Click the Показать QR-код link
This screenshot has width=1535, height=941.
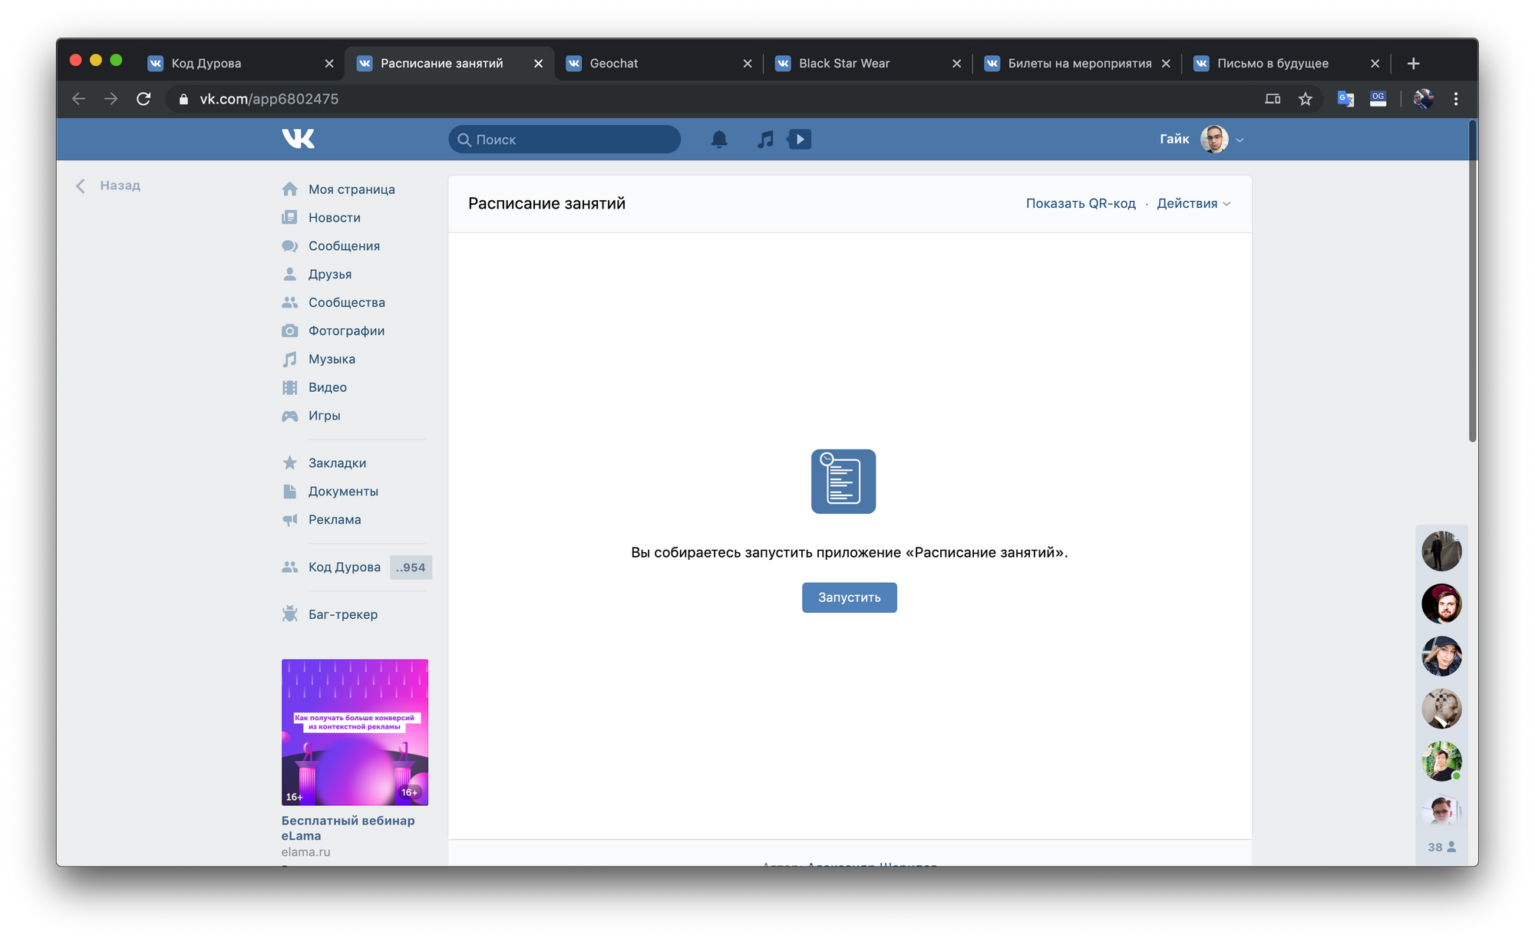pos(1081,203)
